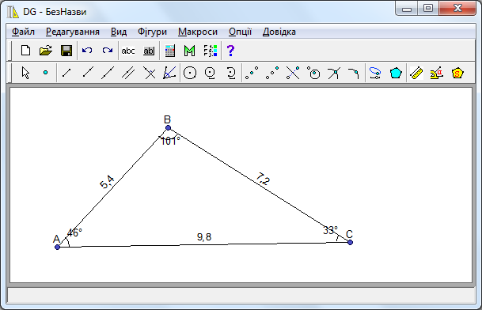The height and width of the screenshot is (310, 482).
Task: Open the calculator icon
Action: pos(169,51)
